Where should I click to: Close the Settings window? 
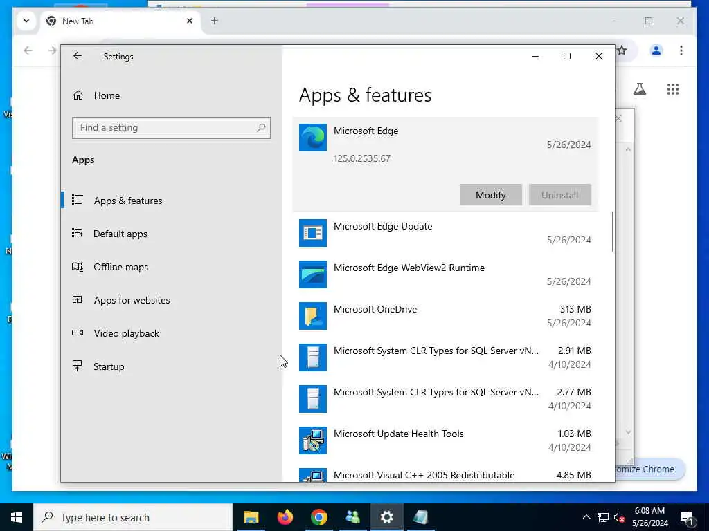pyautogui.click(x=599, y=56)
